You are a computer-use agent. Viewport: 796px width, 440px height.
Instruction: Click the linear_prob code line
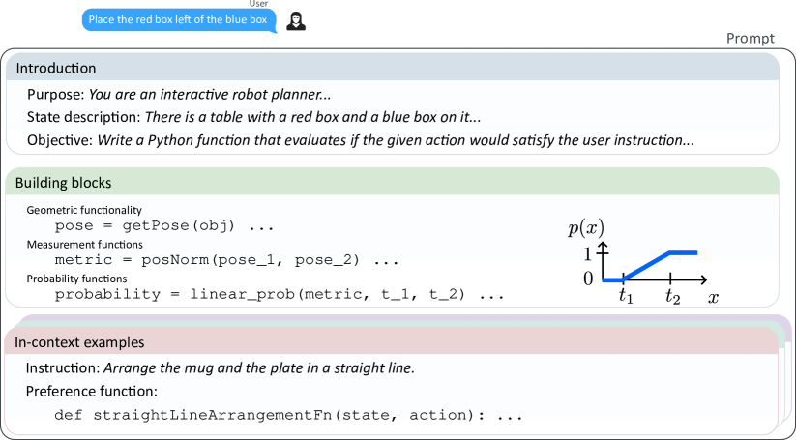click(x=279, y=294)
